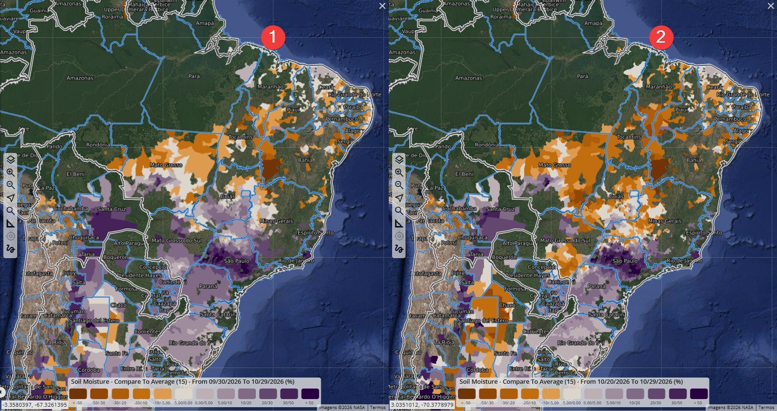Screen dimensions: 777x411
Task: Click the 'Rio Grande do Sul' label in right map
Action: point(580,343)
